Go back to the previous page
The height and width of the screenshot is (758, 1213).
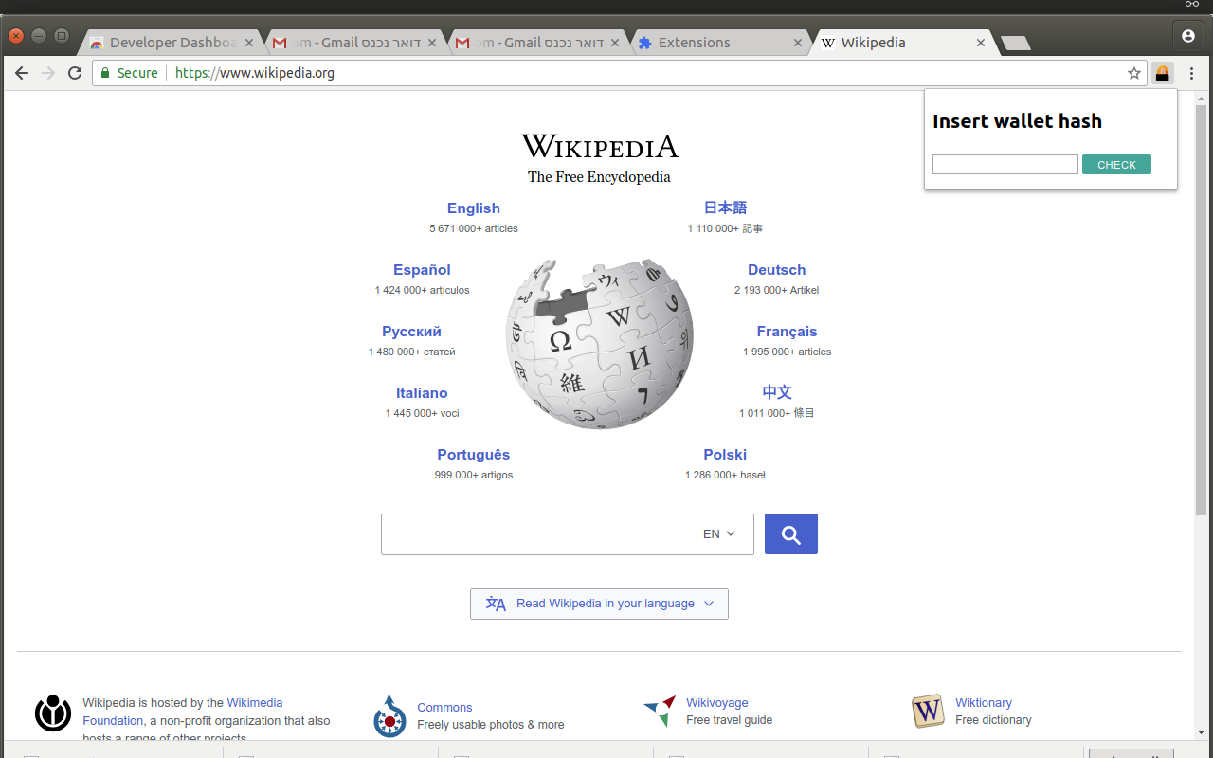click(22, 73)
